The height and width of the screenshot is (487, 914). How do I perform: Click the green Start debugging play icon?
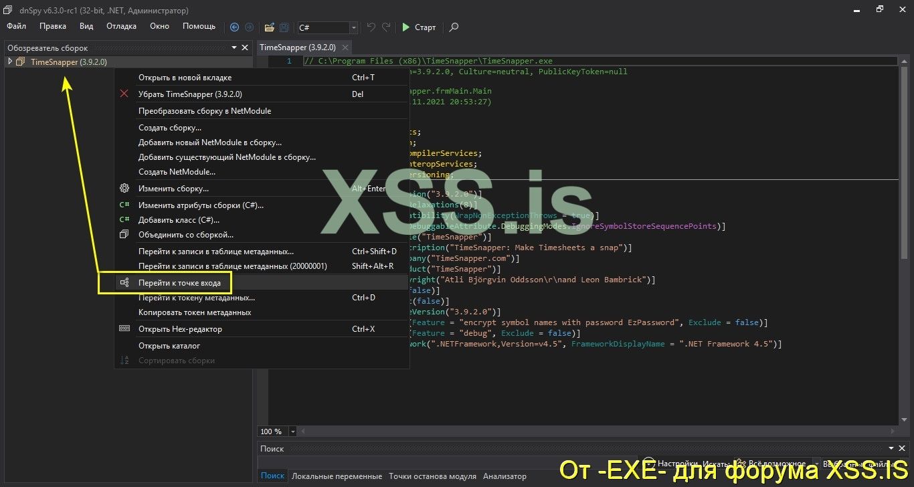pyautogui.click(x=406, y=27)
